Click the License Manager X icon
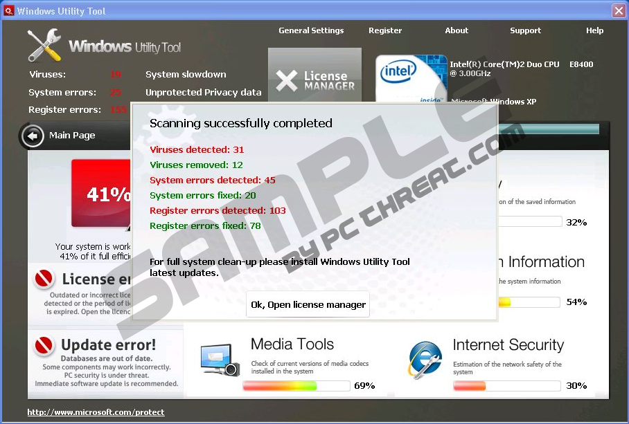 point(286,80)
